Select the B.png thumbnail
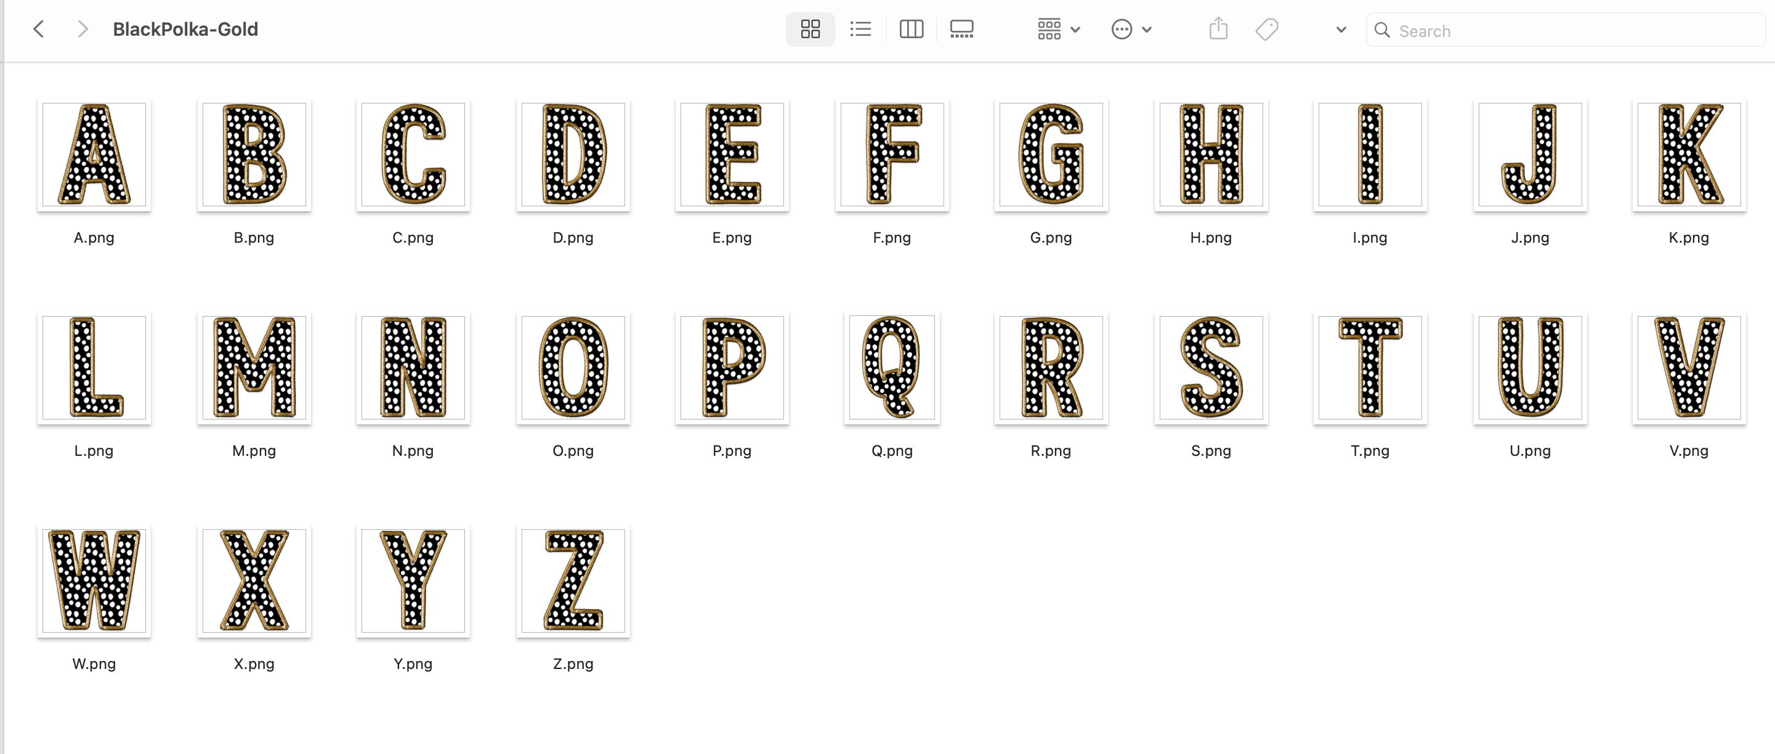The image size is (1775, 754). (254, 155)
